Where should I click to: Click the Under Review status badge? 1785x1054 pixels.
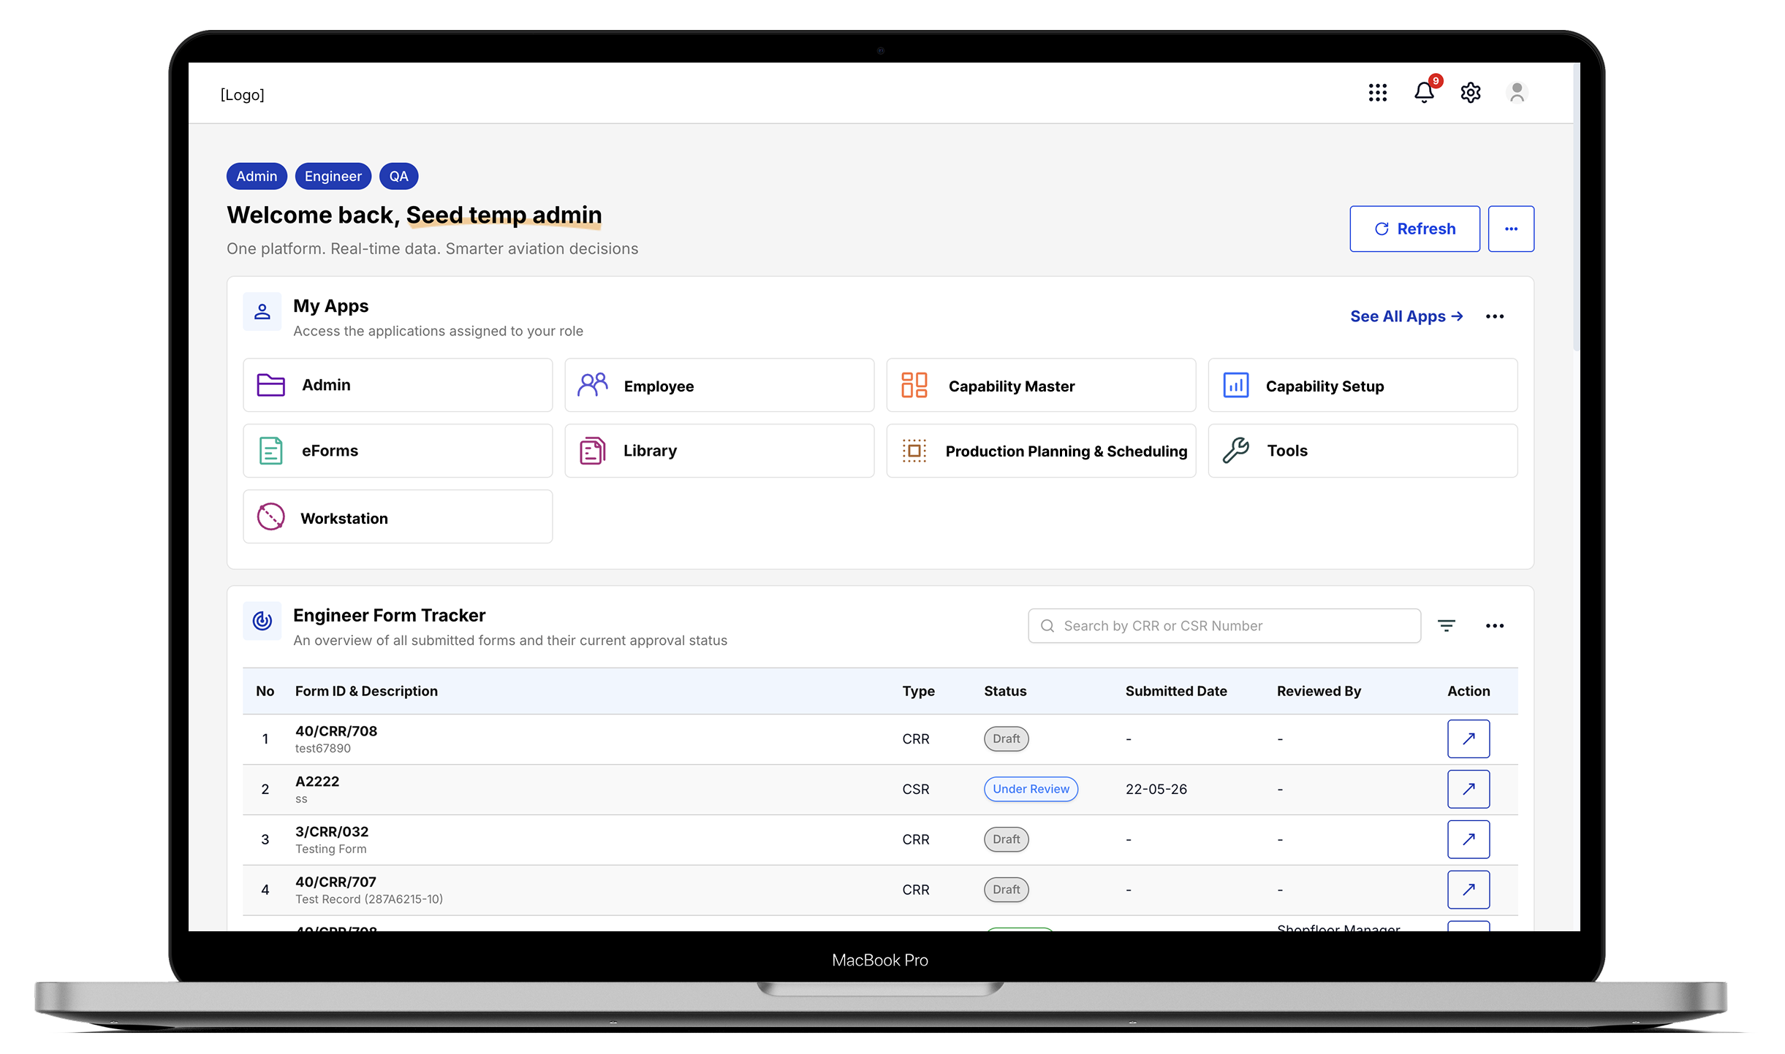1031,789
